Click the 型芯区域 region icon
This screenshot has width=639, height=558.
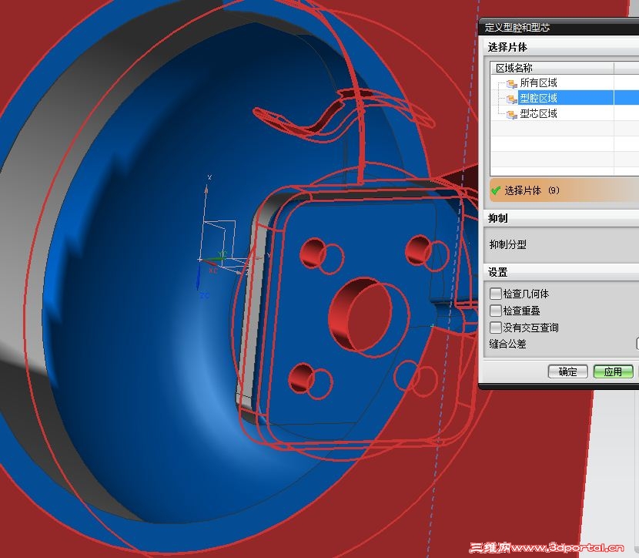[511, 114]
